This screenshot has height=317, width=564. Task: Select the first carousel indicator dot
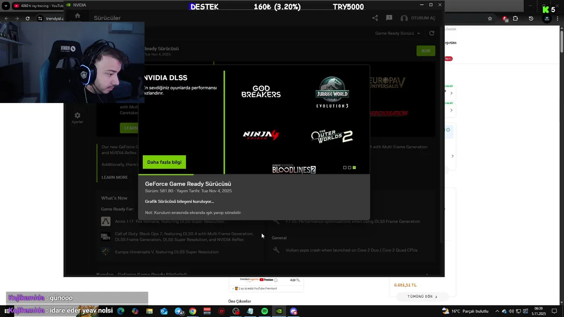coord(345,168)
